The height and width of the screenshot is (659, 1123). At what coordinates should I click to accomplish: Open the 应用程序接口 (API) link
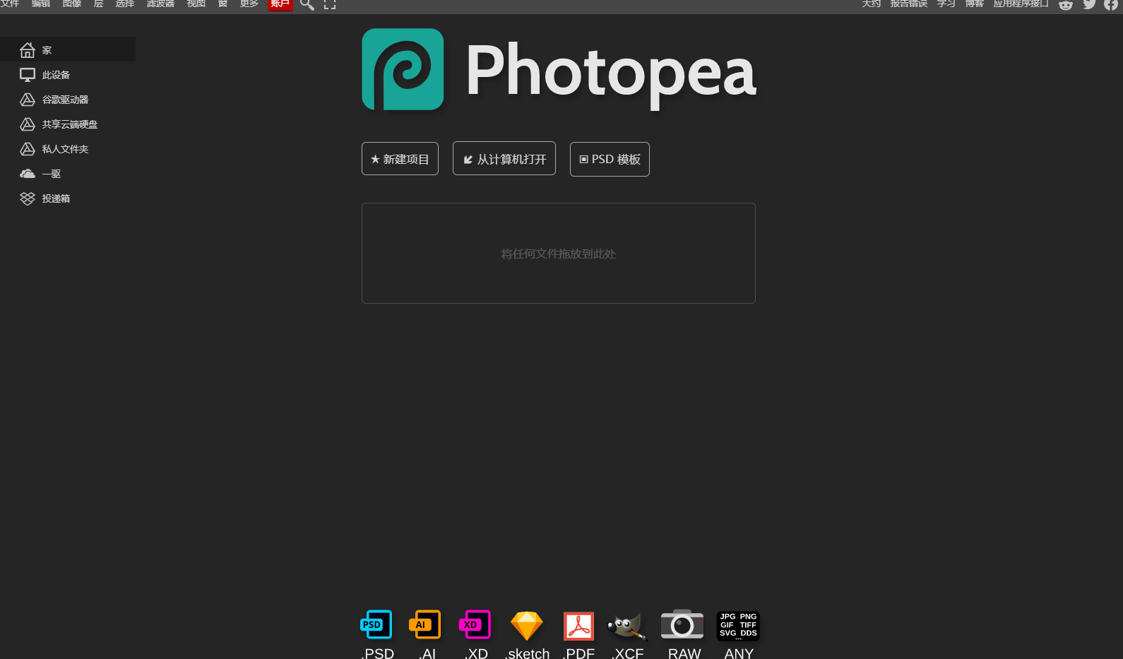[1021, 4]
